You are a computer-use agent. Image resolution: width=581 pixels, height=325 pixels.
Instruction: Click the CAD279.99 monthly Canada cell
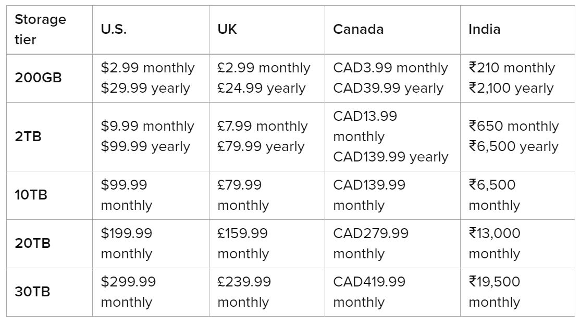(x=370, y=243)
